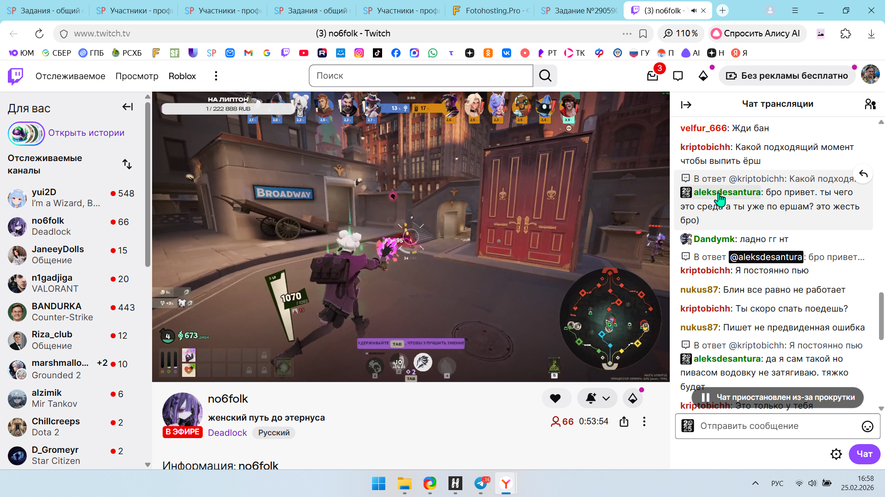Image resolution: width=885 pixels, height=497 pixels.
Task: Collapse the For You sidebar
Action: click(x=127, y=107)
